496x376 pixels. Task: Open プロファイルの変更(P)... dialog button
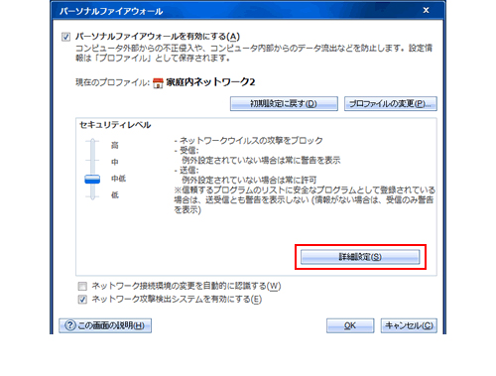[391, 104]
